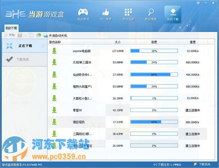Image resolution: width=219 pixels, height=168 pixels.
Task: Select 下载完成 in the sidebar
Action: point(24,59)
